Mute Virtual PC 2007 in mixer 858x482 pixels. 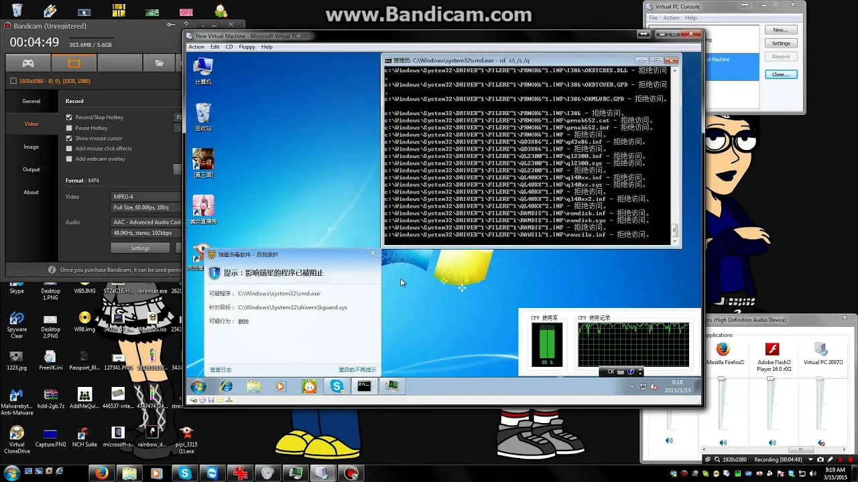tap(822, 443)
